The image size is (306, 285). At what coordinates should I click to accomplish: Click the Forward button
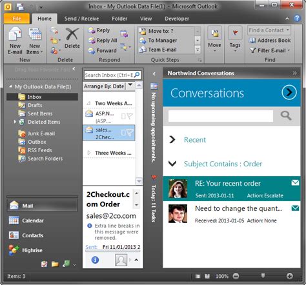tap(102, 50)
